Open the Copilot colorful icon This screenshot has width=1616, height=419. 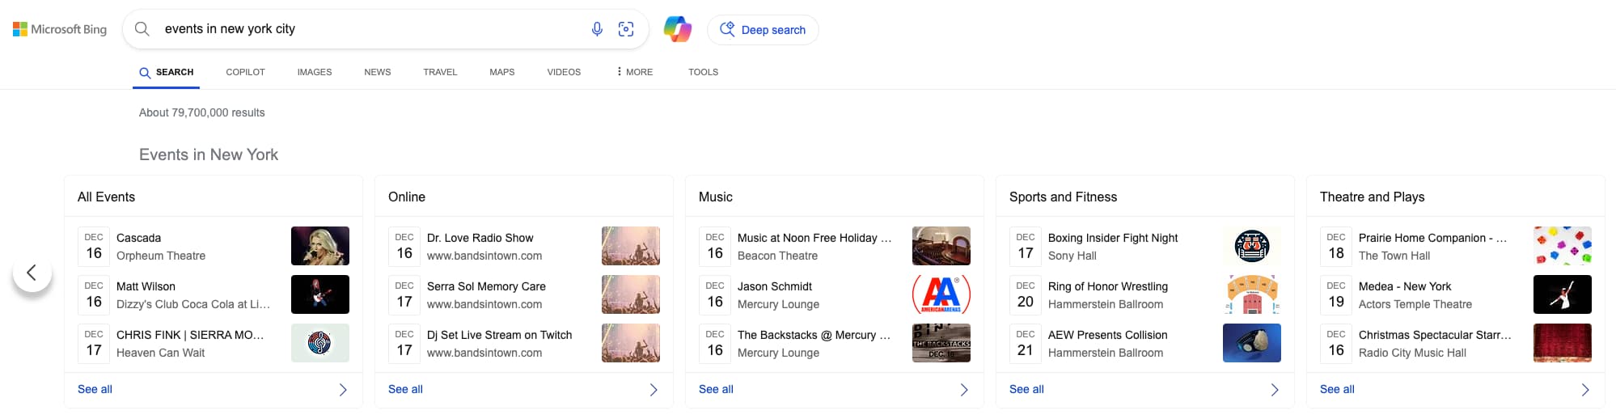tap(678, 29)
